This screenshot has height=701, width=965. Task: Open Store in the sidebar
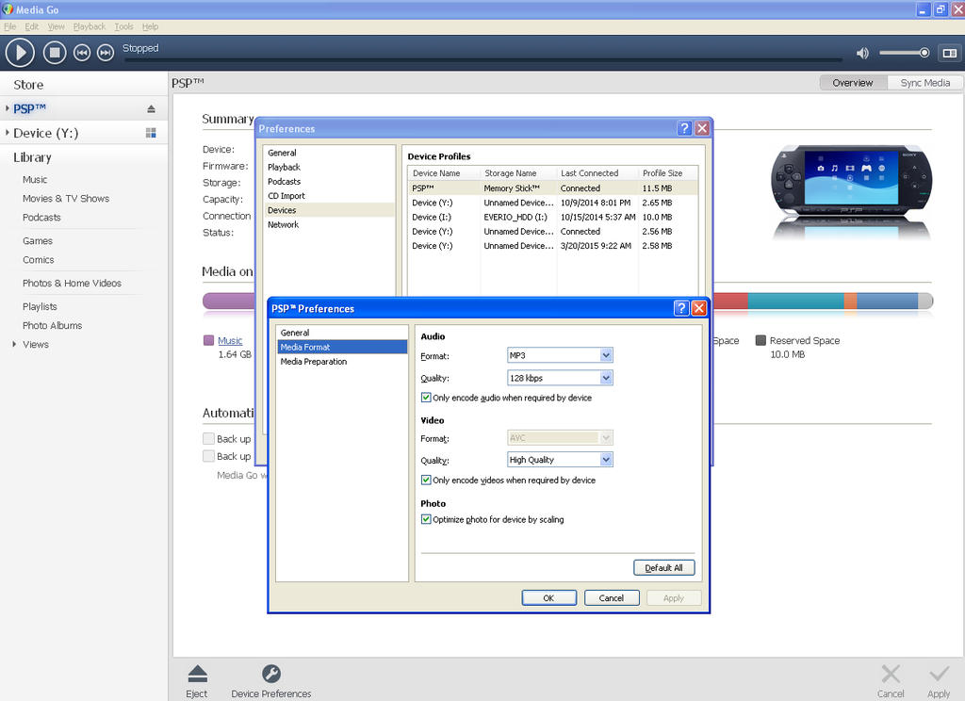click(28, 85)
